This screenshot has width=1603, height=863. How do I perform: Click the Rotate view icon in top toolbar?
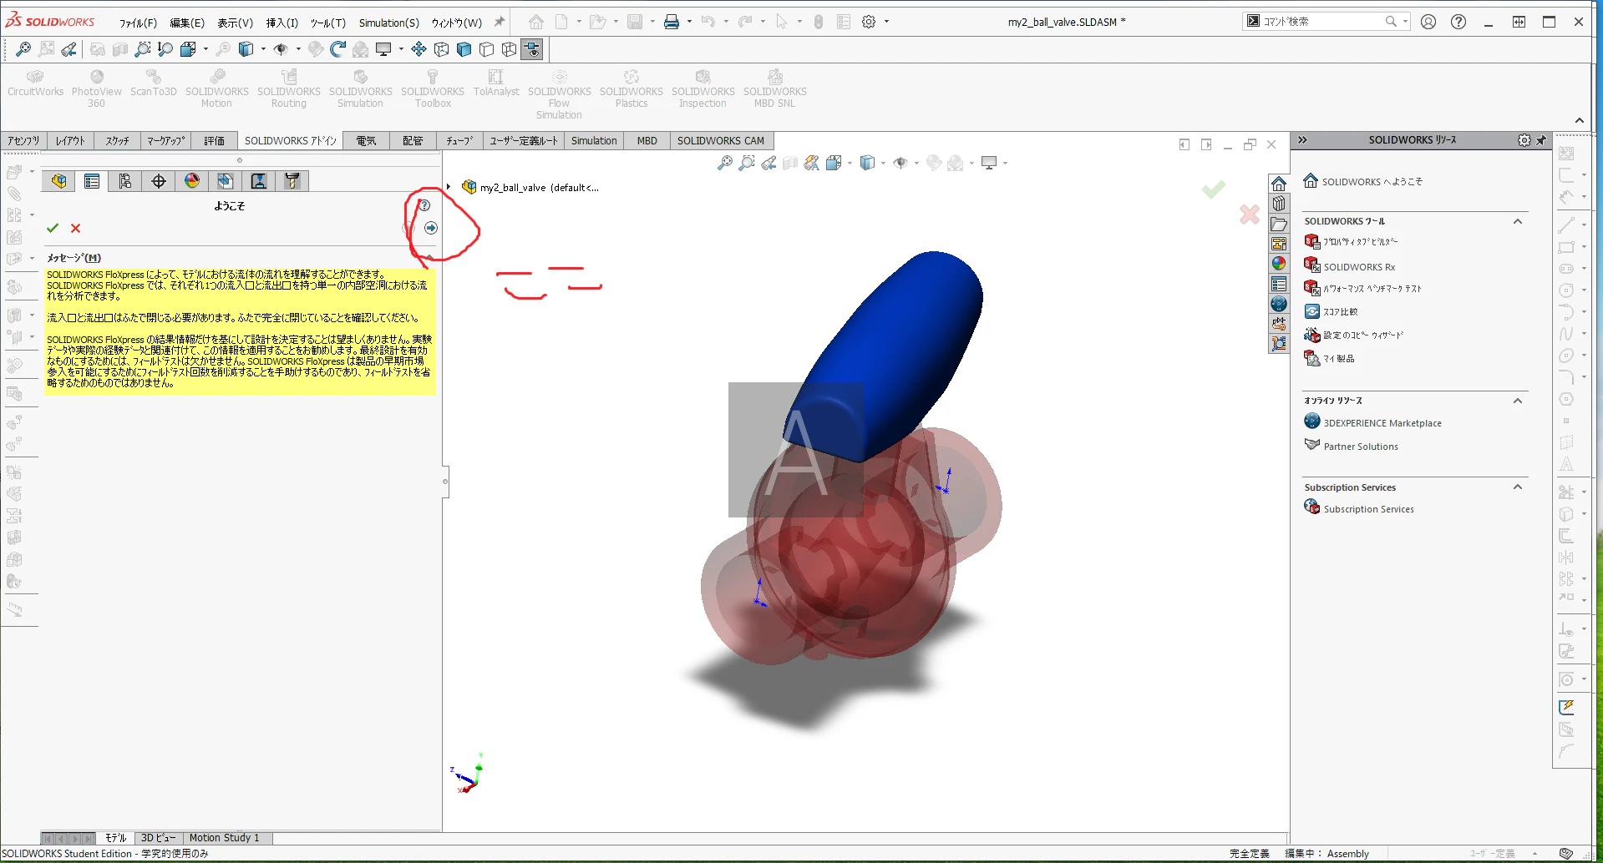(x=337, y=49)
